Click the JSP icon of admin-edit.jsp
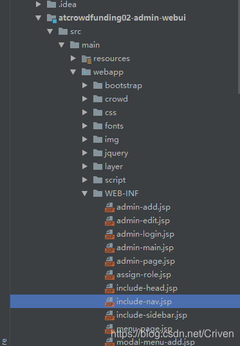The height and width of the screenshot is (346, 240). [109, 221]
